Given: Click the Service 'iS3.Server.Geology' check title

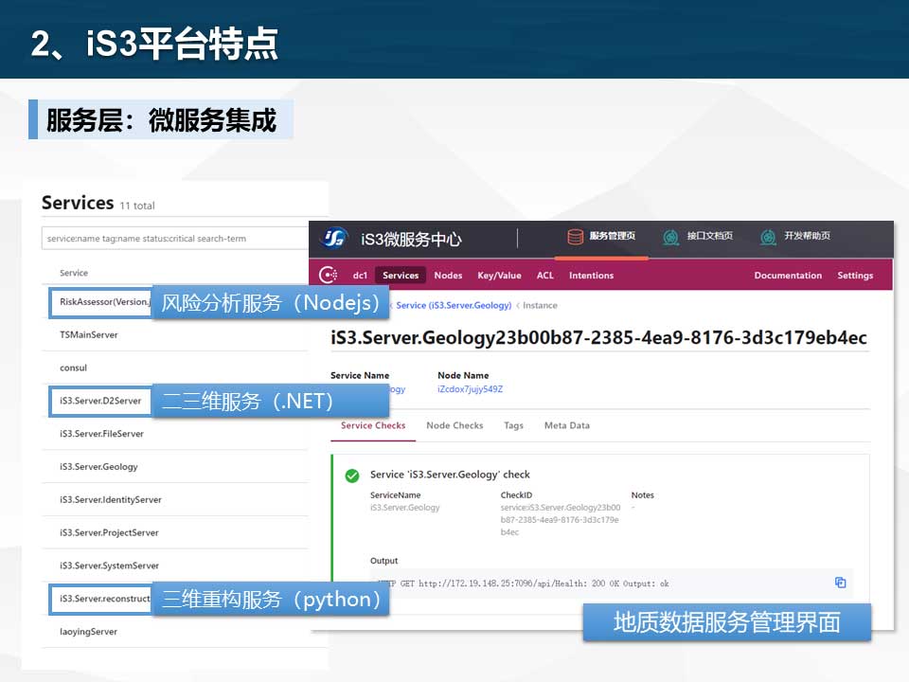Looking at the screenshot, I should (450, 475).
